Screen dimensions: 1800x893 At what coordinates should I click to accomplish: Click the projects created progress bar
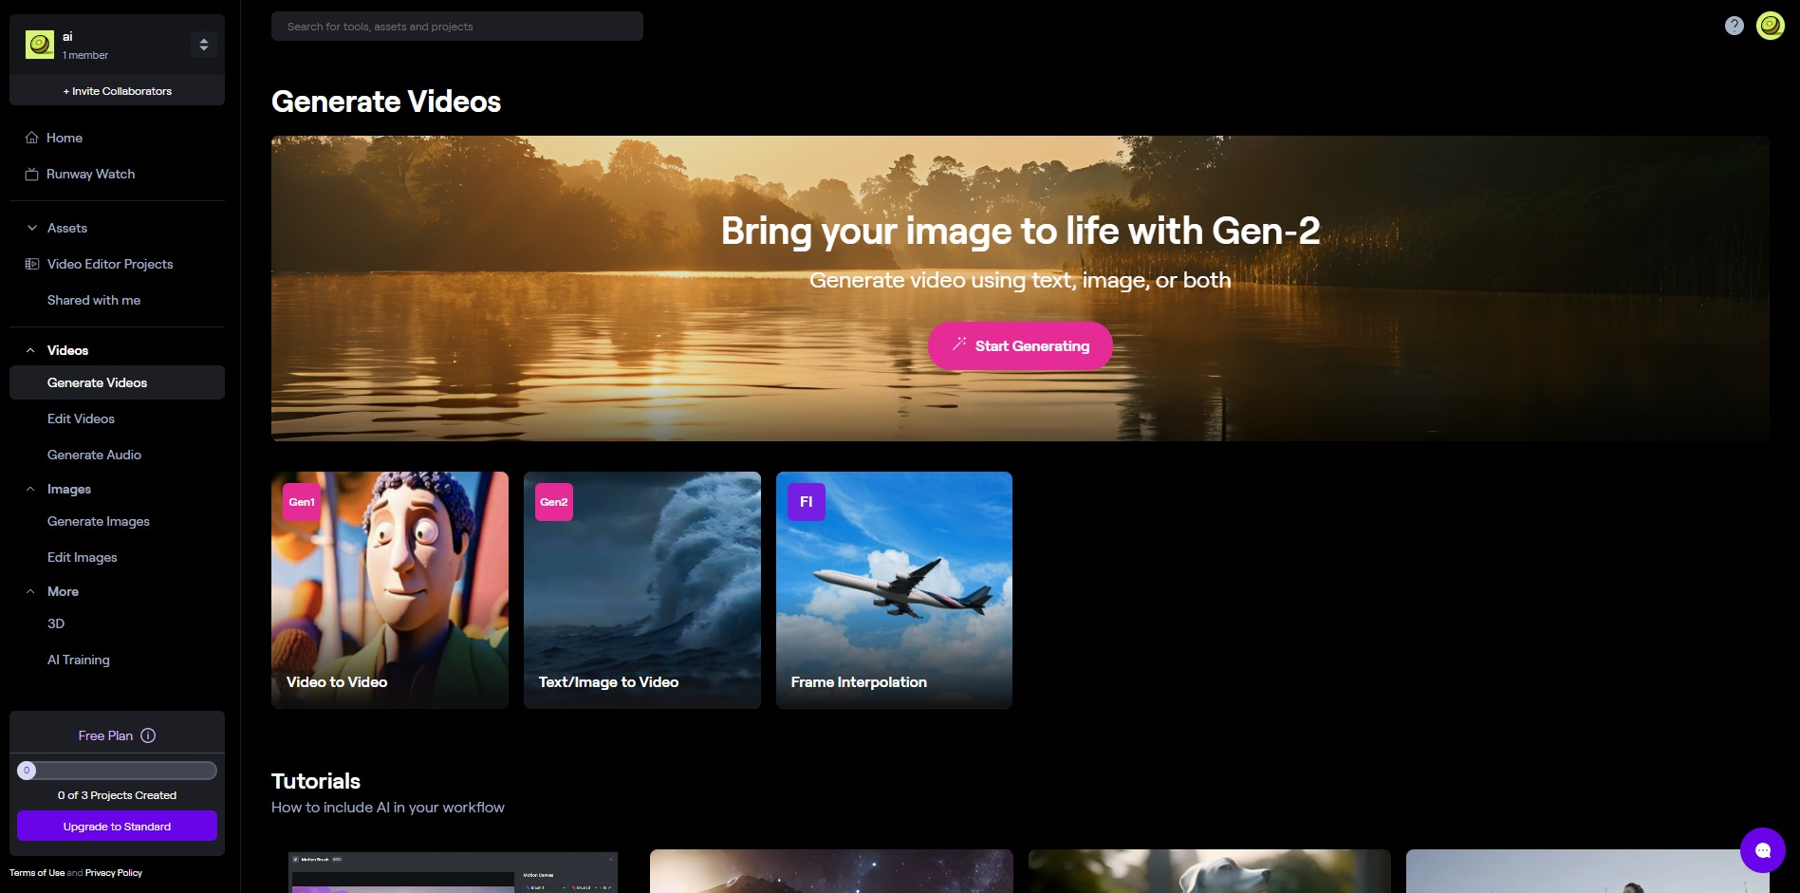(x=117, y=771)
